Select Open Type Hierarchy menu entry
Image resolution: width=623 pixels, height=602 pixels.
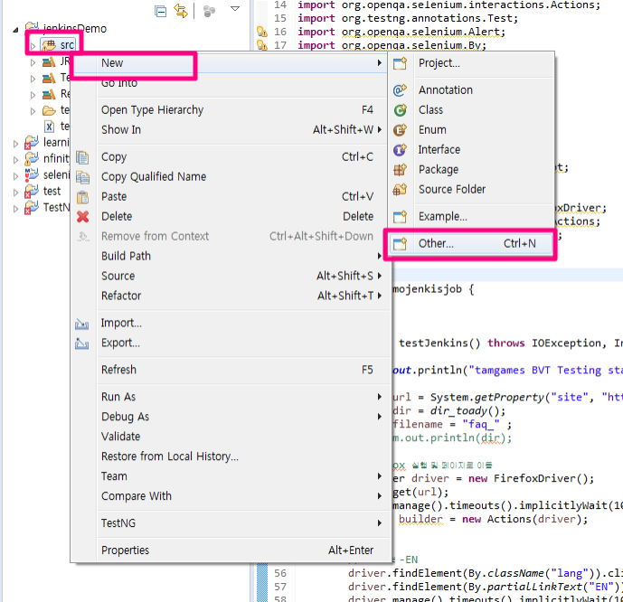pyautogui.click(x=152, y=109)
